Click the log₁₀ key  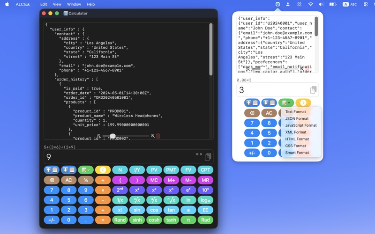click(205, 200)
